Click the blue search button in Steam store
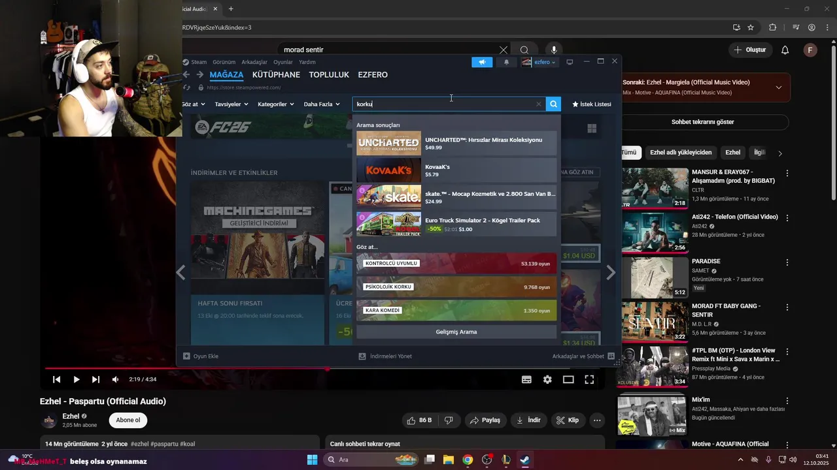 pos(554,104)
